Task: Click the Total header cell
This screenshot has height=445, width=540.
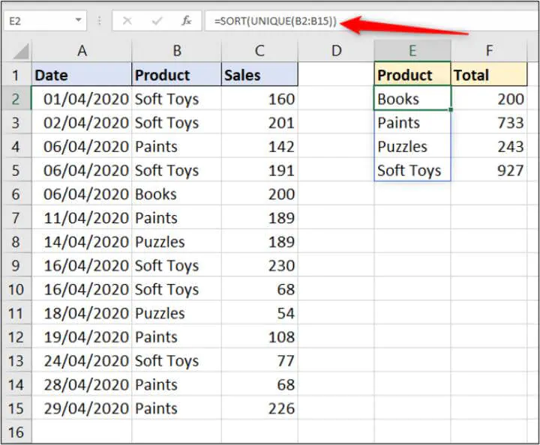Action: [x=489, y=74]
